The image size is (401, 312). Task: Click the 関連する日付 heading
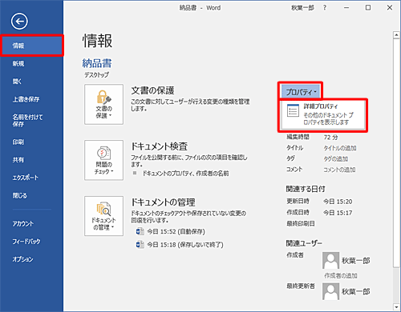(306, 189)
